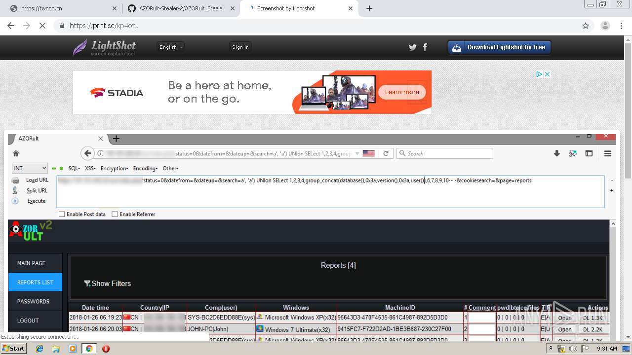Close the Stadia advertisement
632x355 pixels.
[x=547, y=74]
